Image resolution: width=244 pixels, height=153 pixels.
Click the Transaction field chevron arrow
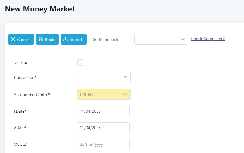click(125, 77)
